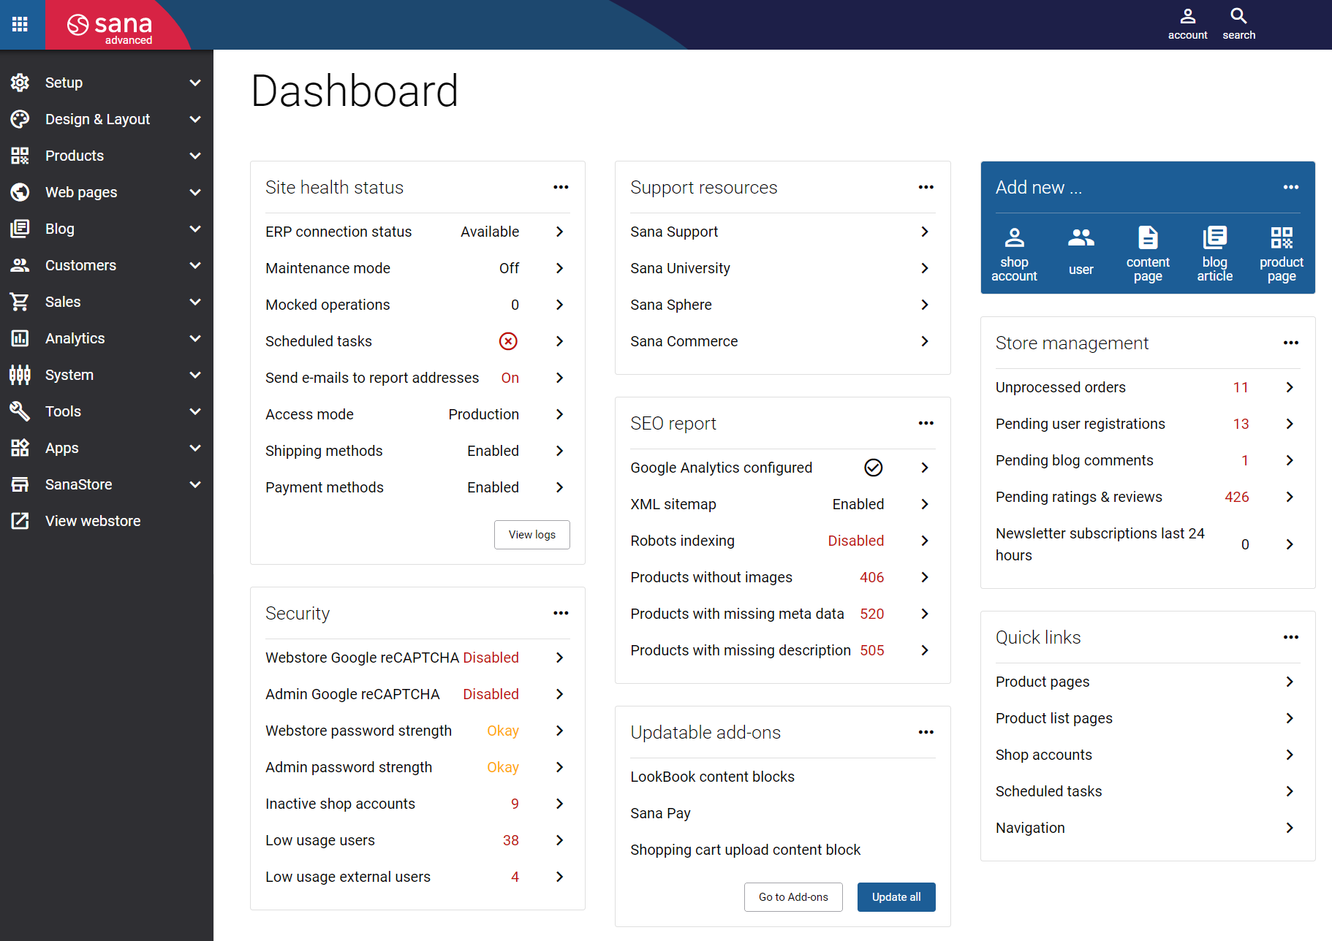1332x941 pixels.
Task: Click the search magnifier icon
Action: point(1238,17)
